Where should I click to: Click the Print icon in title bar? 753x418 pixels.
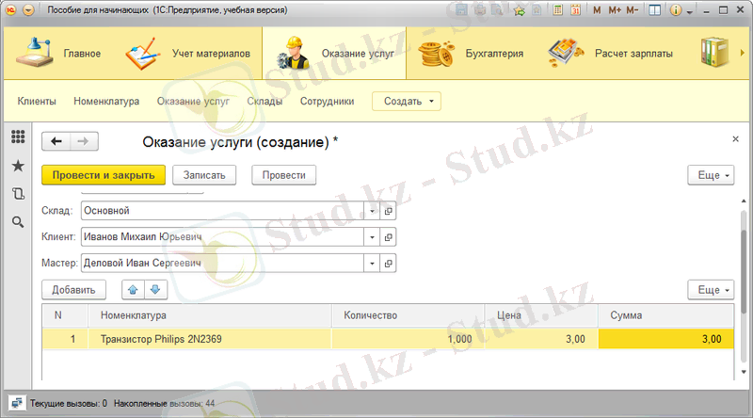[x=480, y=10]
